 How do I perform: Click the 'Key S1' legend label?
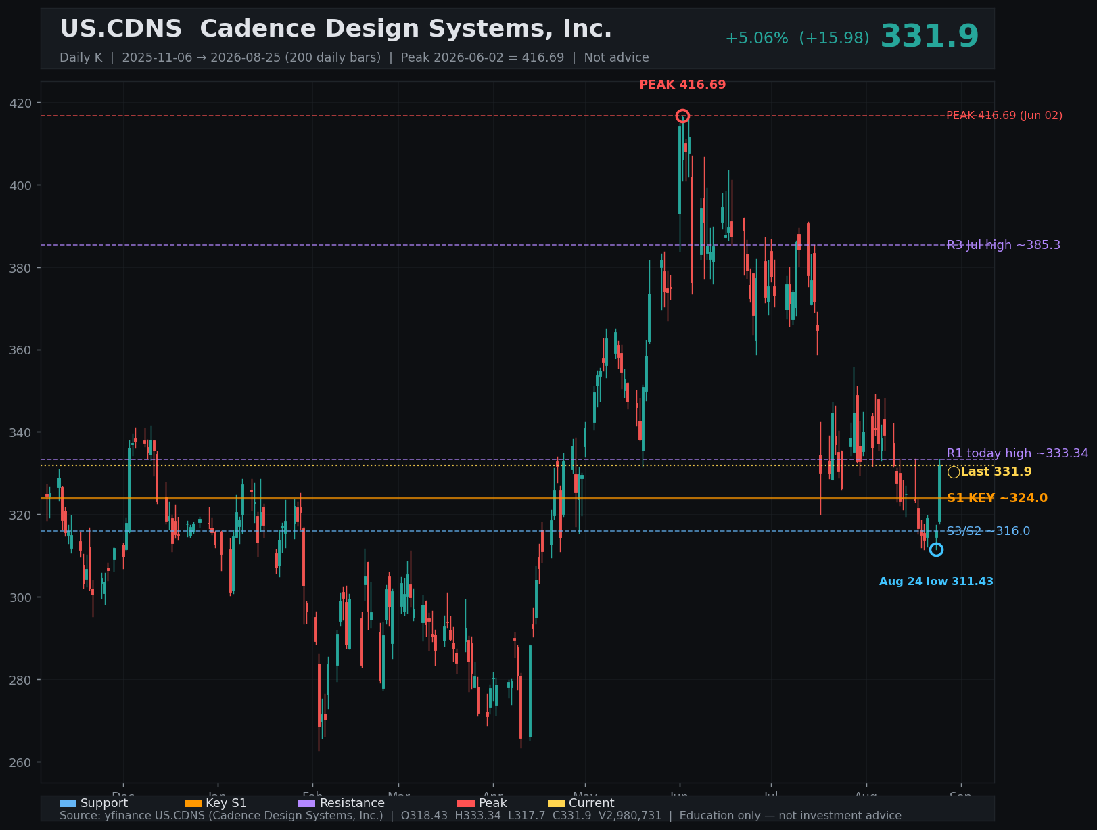[x=226, y=803]
